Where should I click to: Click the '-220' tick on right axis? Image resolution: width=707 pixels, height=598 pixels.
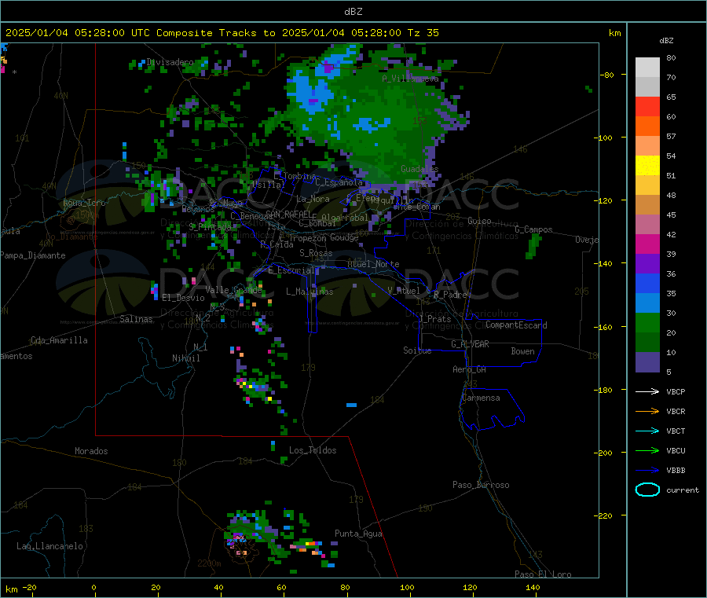tap(603, 515)
